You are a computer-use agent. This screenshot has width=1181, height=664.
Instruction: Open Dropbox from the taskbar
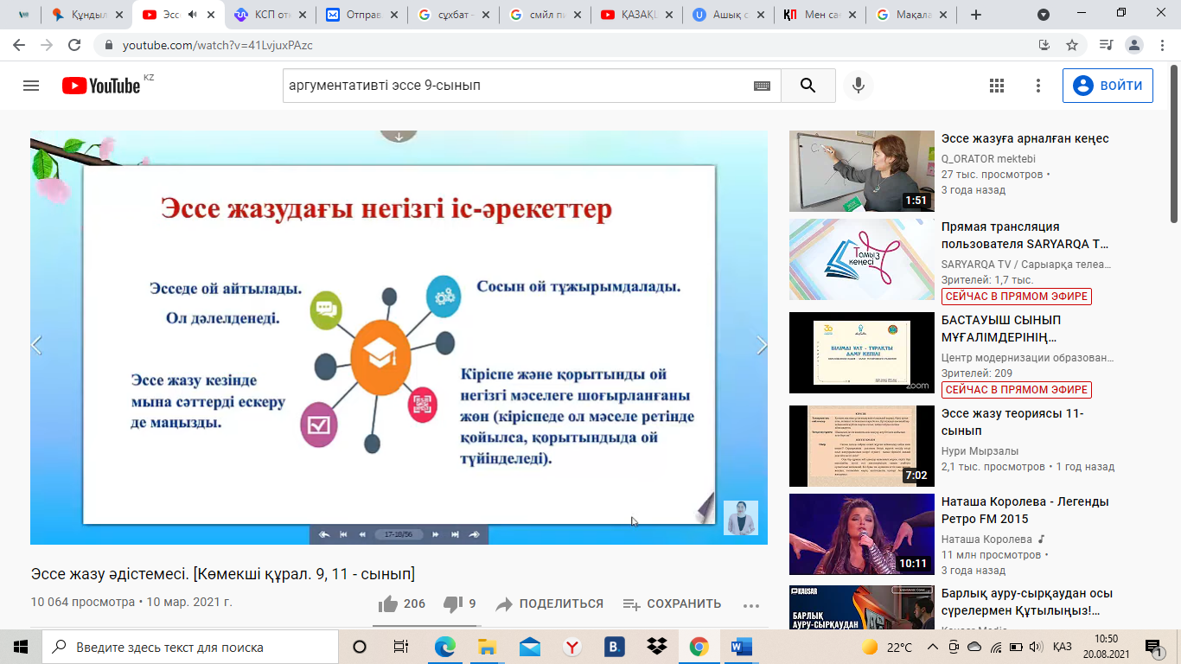point(656,647)
